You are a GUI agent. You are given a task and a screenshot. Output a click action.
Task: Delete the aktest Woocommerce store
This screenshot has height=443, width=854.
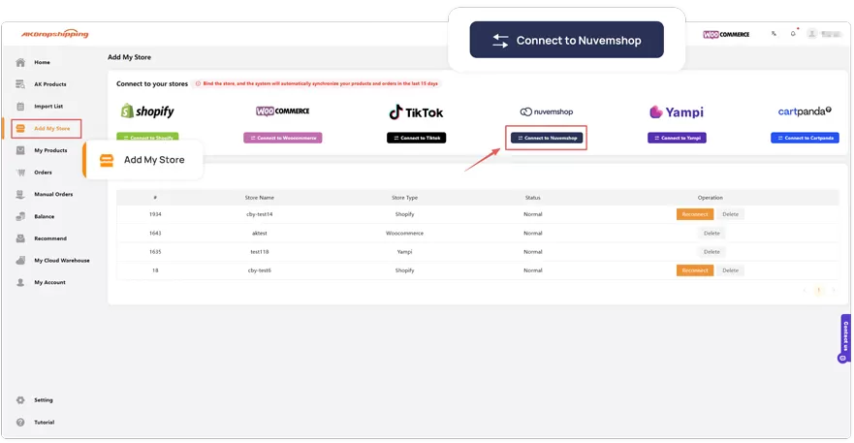click(712, 233)
